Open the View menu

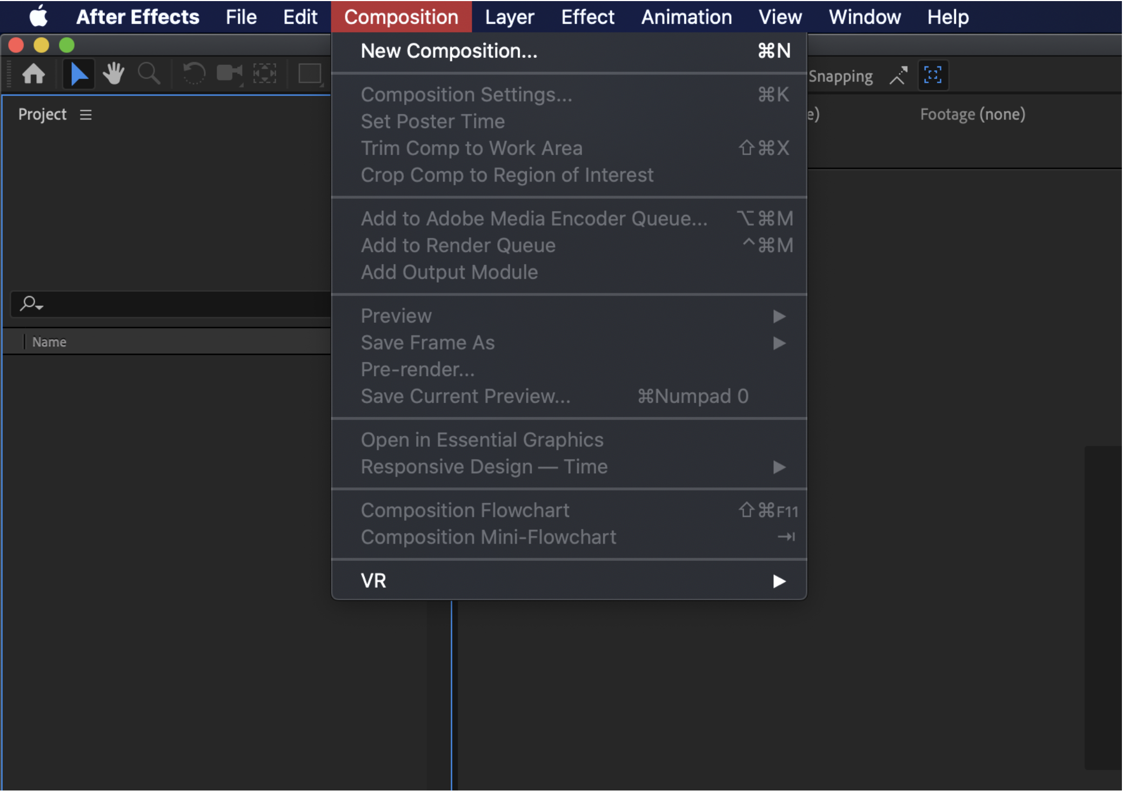[780, 17]
